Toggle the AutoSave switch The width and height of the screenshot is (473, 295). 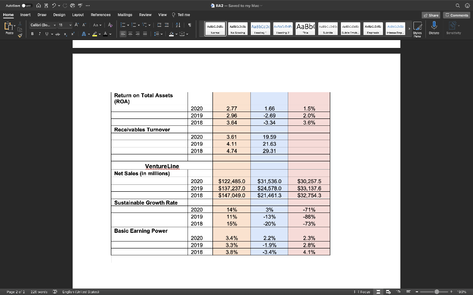(26, 6)
